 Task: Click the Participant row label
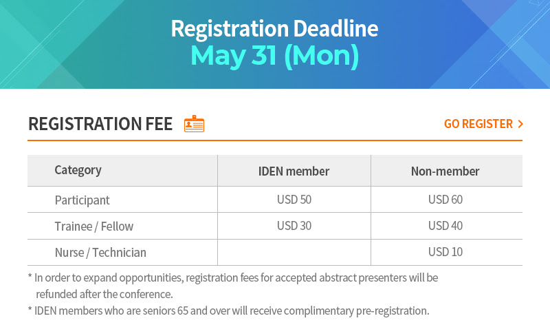[82, 200]
